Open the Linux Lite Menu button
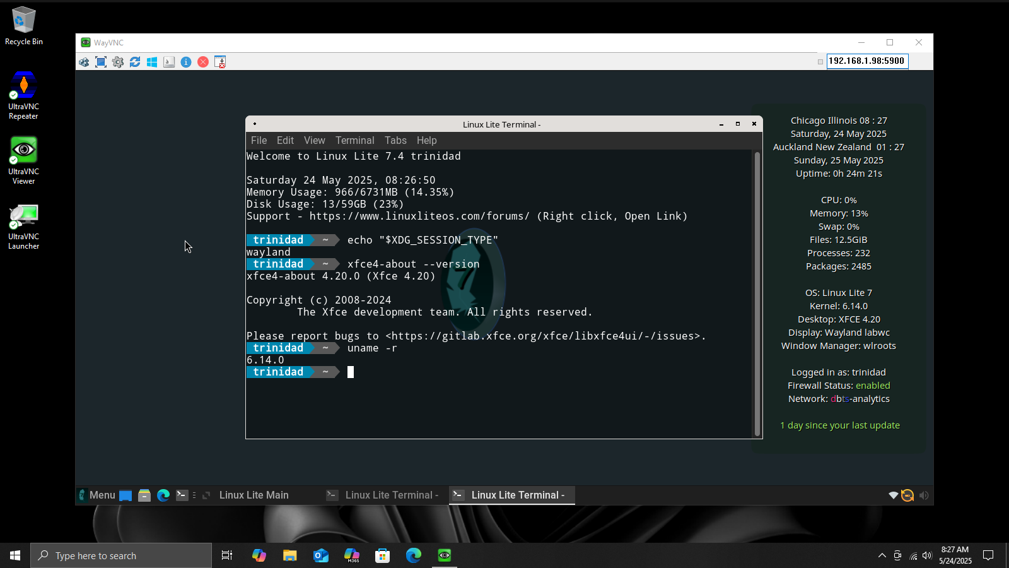Image resolution: width=1009 pixels, height=568 pixels. 96,495
